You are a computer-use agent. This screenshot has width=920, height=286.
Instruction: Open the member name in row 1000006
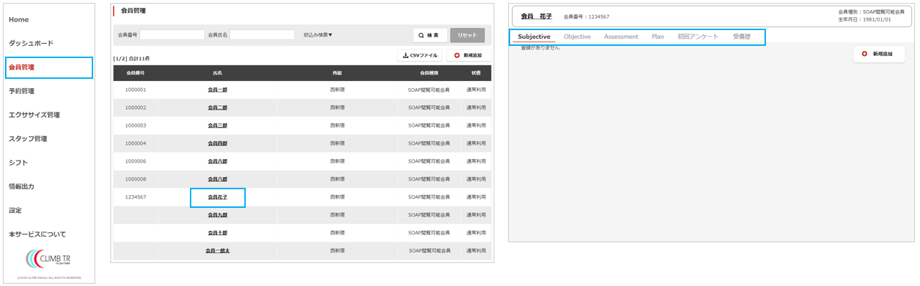[217, 161]
